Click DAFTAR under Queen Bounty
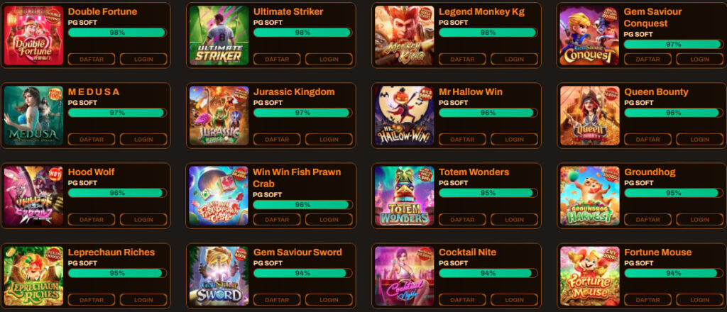The width and height of the screenshot is (727, 312). point(647,139)
